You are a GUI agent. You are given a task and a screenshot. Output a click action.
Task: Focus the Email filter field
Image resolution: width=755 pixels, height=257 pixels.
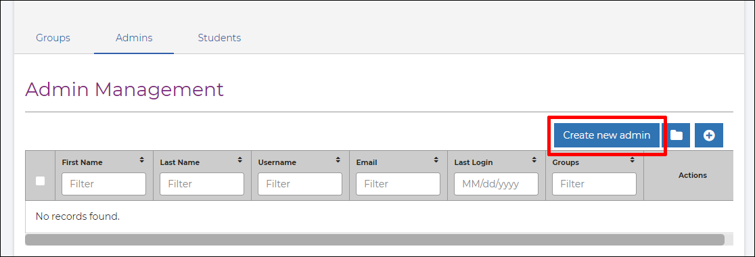pyautogui.click(x=398, y=184)
